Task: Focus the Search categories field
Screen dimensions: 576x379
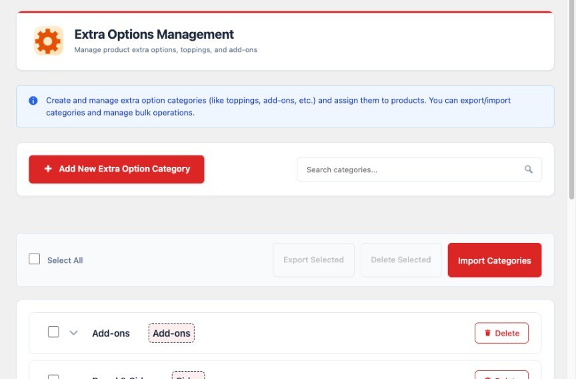Action: point(419,169)
